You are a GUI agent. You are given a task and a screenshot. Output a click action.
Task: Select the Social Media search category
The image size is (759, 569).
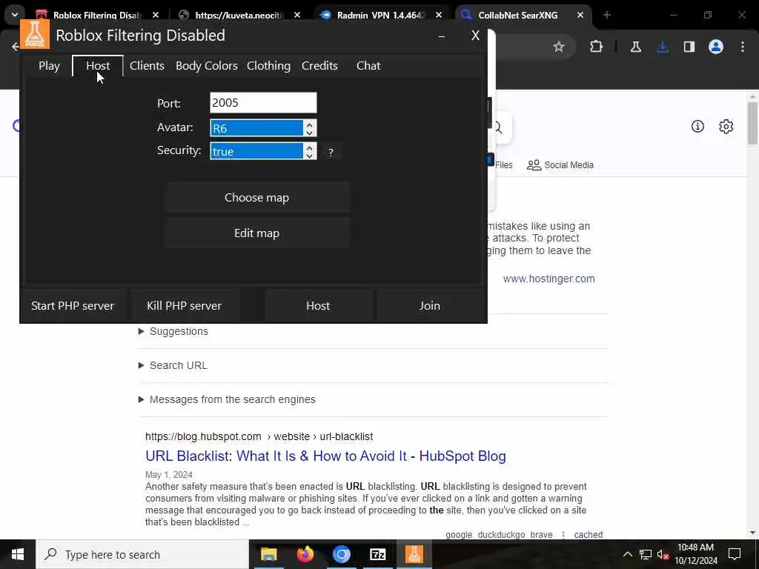[x=560, y=165]
